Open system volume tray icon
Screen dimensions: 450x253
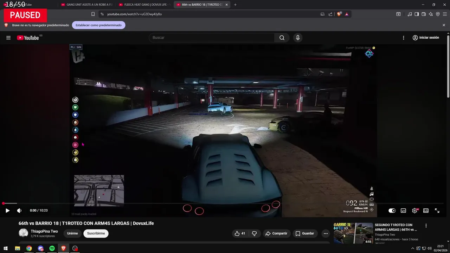pos(429,248)
